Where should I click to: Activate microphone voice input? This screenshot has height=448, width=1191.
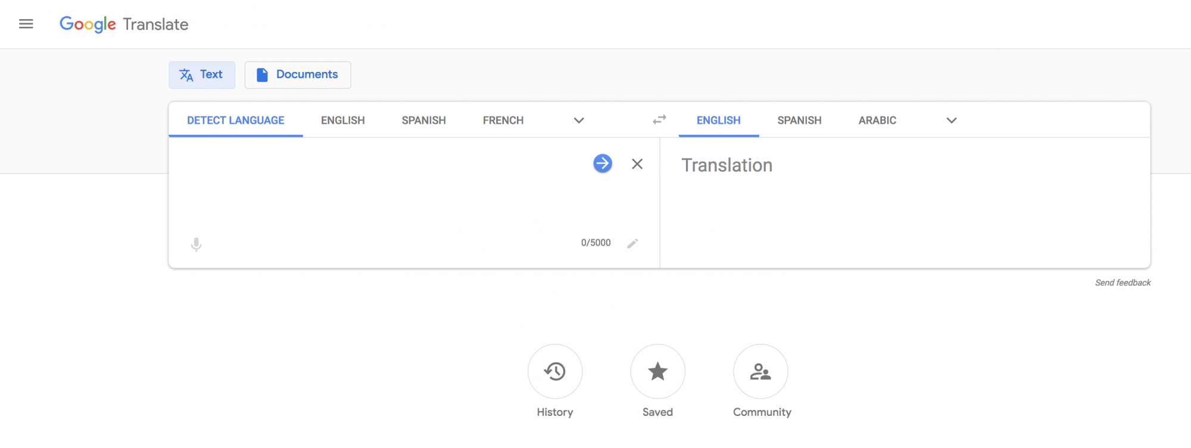click(x=197, y=245)
